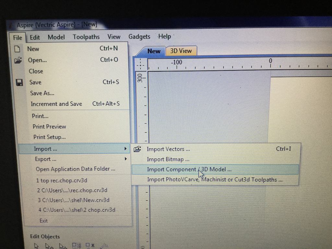This screenshot has width=332, height=249.
Task: Open recent file 3 shel\New.crv3d
Action: [74, 200]
